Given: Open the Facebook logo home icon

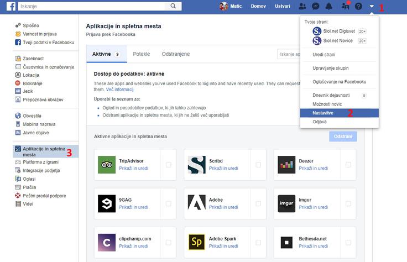Looking at the screenshot, I should (11, 6).
